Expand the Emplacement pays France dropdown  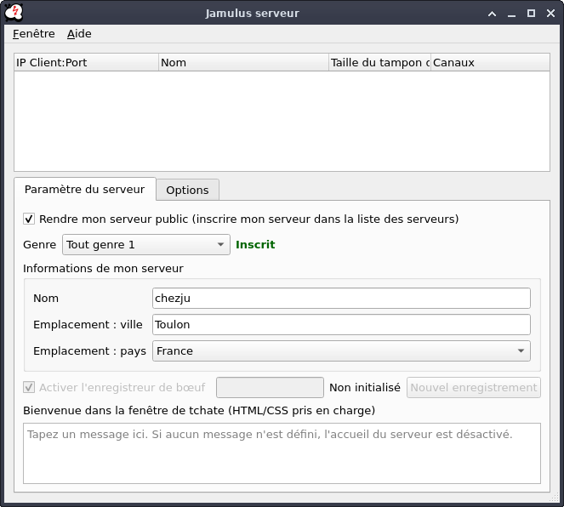pos(341,351)
